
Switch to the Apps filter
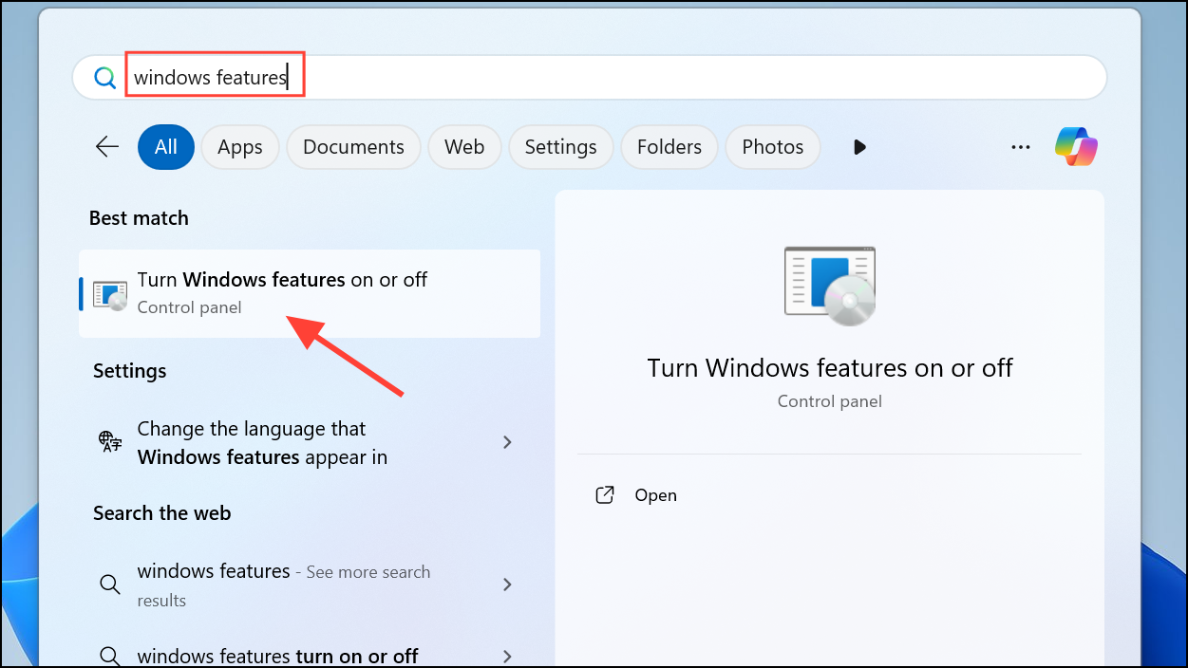coord(240,147)
